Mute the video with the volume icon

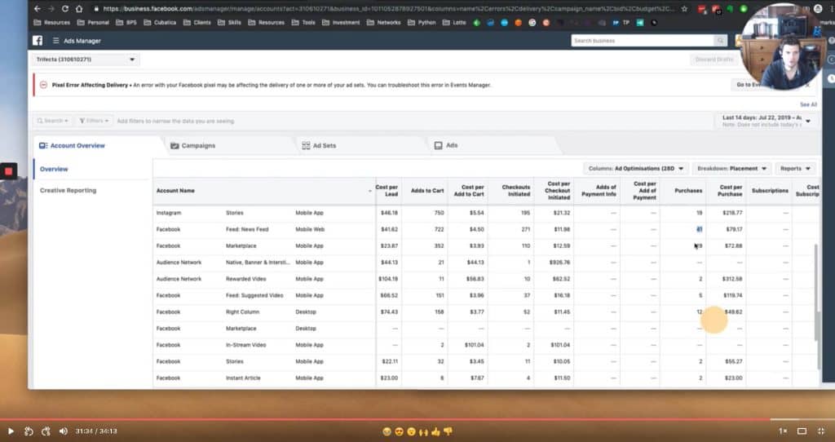click(x=64, y=431)
